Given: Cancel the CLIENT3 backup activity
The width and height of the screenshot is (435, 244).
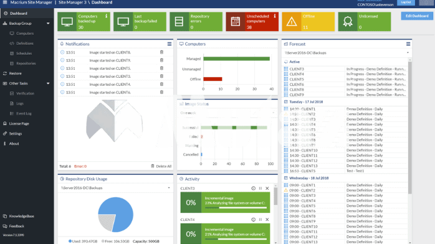Looking at the screenshot, I should pos(267,189).
